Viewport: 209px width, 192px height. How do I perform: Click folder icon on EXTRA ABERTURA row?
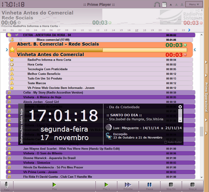click(9, 35)
